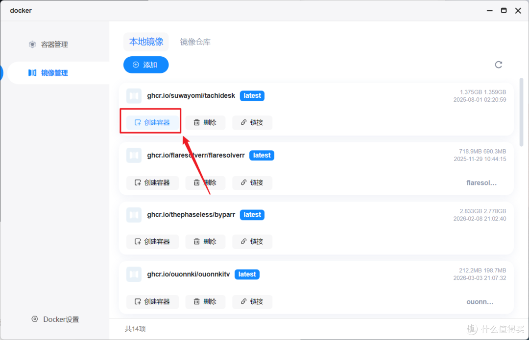
Task: Click the image list vertical scrollbar
Action: click(x=521, y=112)
